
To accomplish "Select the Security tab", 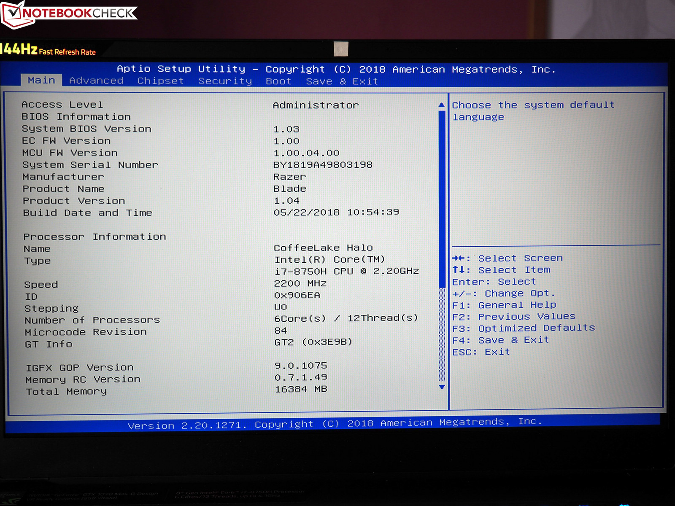I will pos(225,81).
